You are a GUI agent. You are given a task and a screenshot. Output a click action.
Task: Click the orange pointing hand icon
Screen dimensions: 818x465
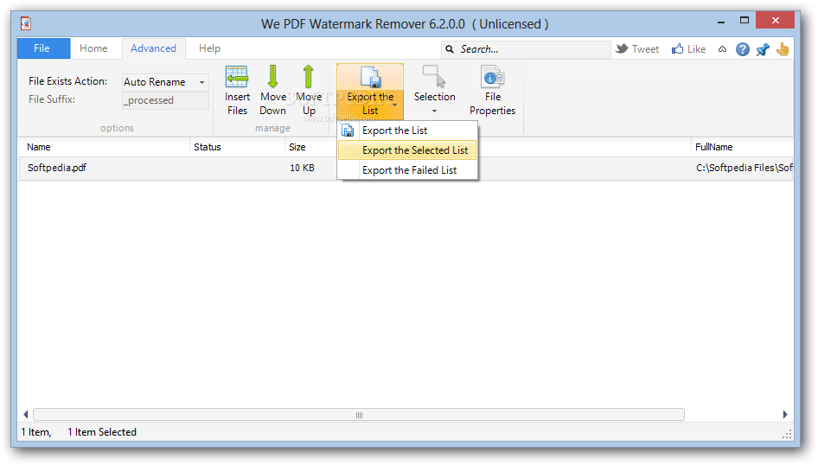click(783, 49)
